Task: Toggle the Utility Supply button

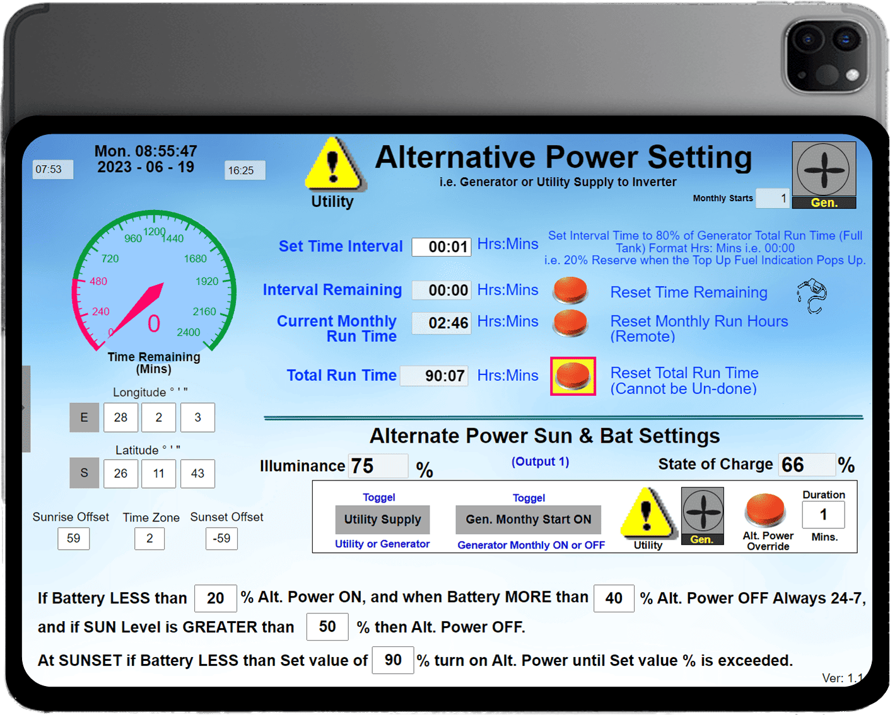Action: pyautogui.click(x=382, y=520)
